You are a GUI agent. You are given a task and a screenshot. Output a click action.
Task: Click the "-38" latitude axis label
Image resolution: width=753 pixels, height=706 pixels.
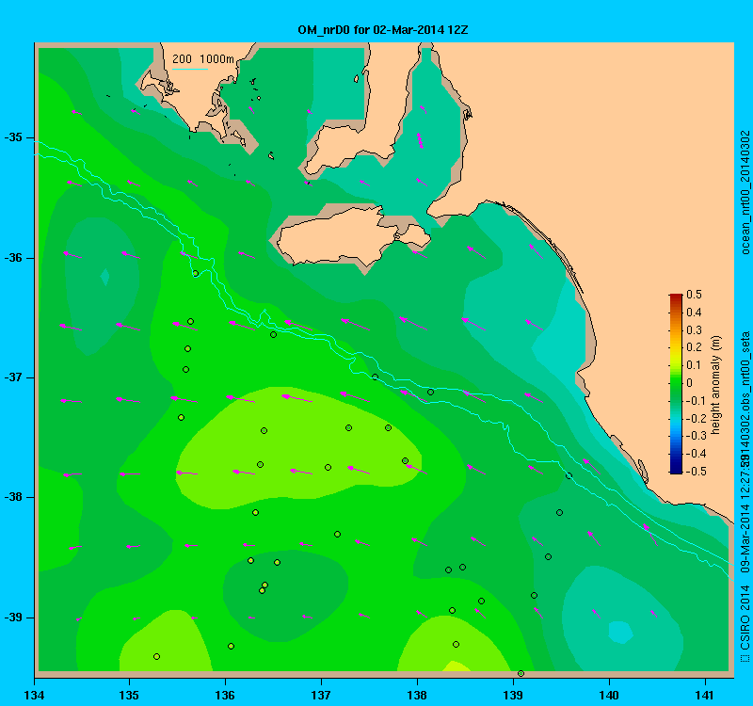(13, 497)
